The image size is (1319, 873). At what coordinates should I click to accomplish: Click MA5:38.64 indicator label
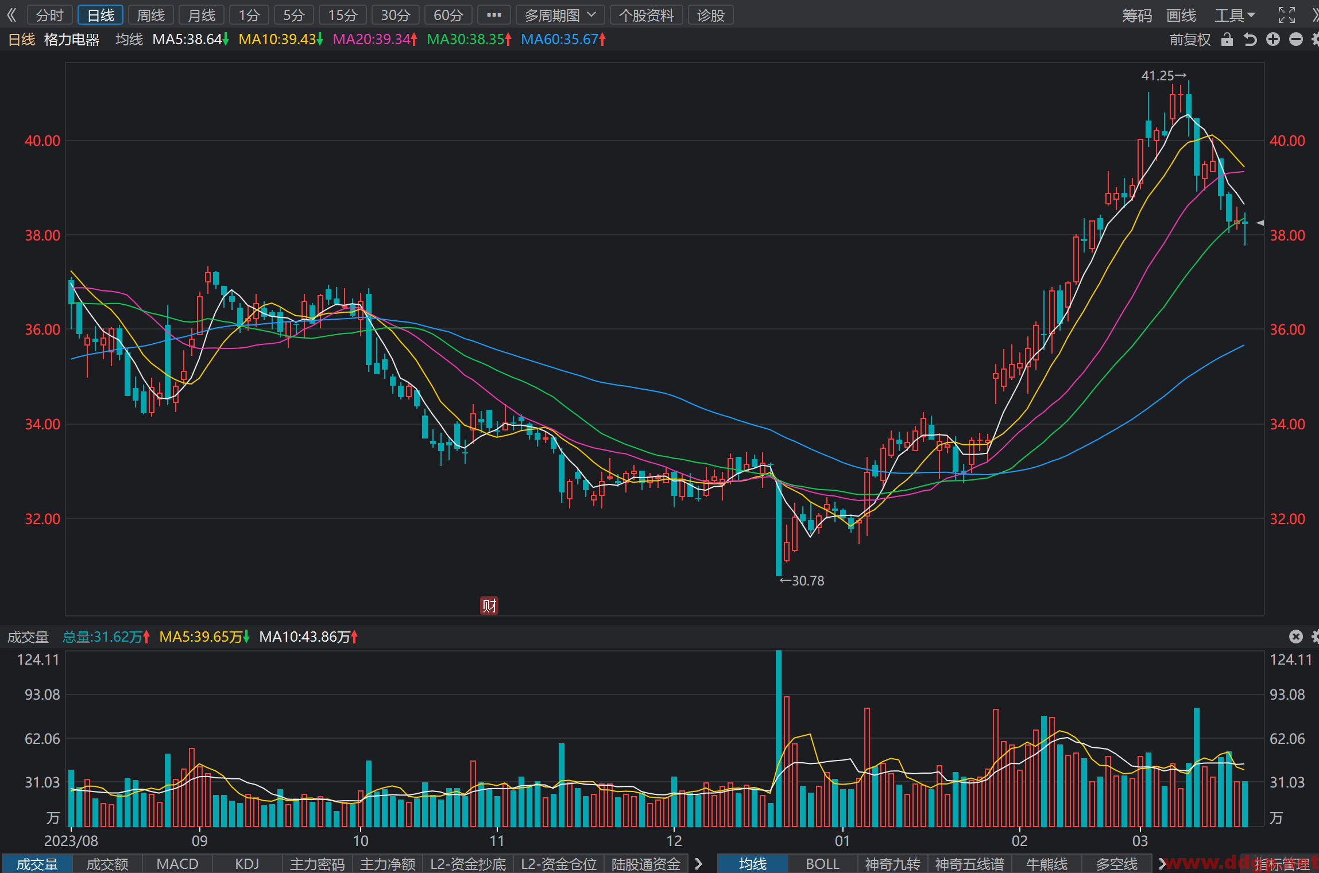(191, 40)
